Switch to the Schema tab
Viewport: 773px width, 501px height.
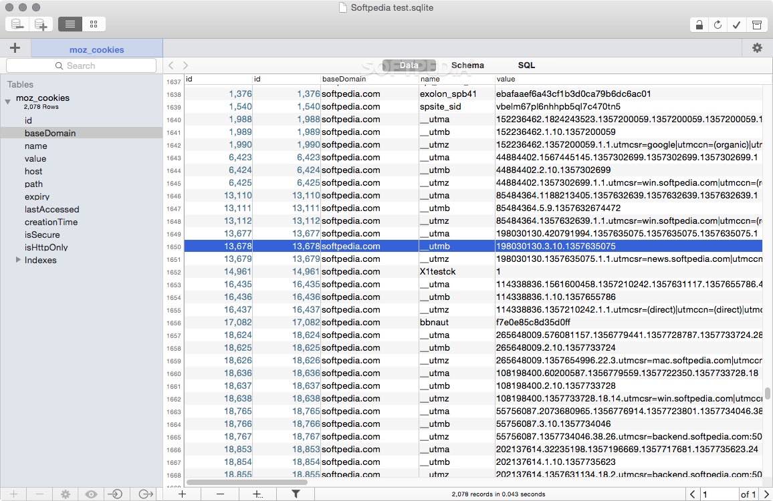(467, 65)
